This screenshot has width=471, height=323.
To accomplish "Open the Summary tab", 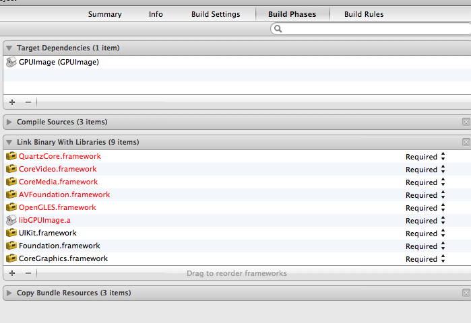I will [105, 14].
